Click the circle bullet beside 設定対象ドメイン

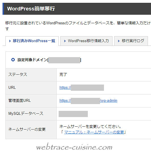tap(13, 60)
